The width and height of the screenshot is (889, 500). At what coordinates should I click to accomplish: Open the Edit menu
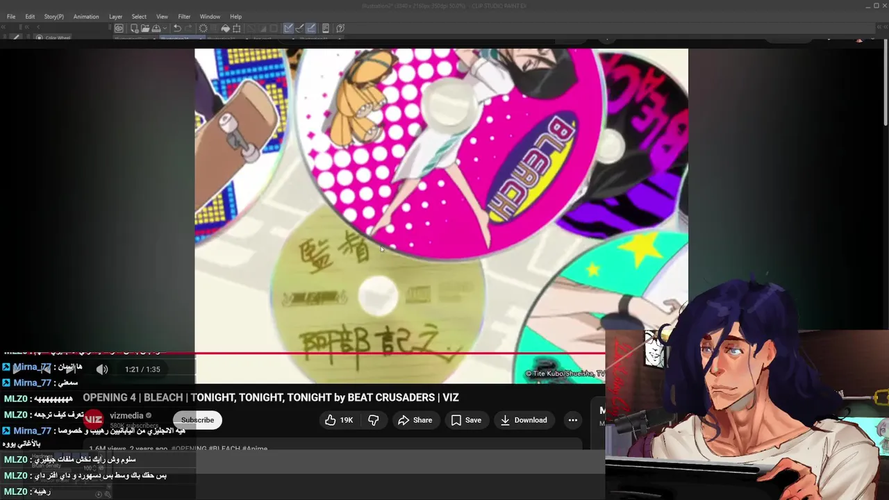point(30,17)
